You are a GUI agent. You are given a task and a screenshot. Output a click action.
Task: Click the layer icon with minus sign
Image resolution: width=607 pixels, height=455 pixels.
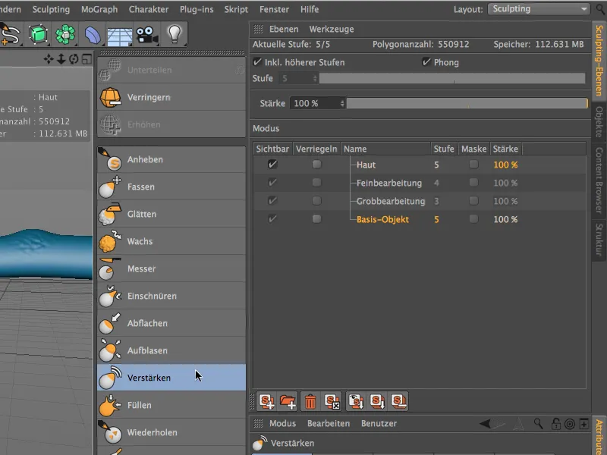point(399,402)
